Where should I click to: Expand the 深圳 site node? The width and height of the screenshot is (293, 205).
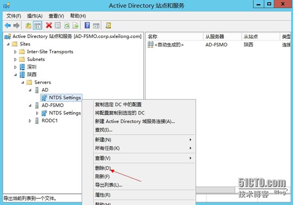point(15,67)
